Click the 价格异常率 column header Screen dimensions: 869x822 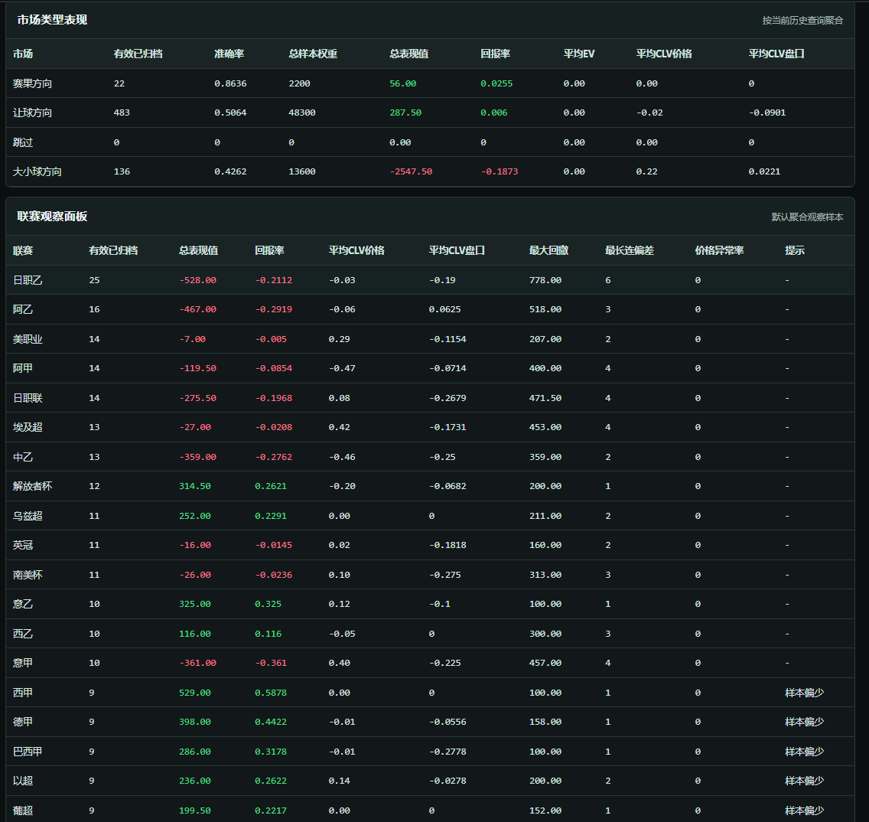pos(719,250)
